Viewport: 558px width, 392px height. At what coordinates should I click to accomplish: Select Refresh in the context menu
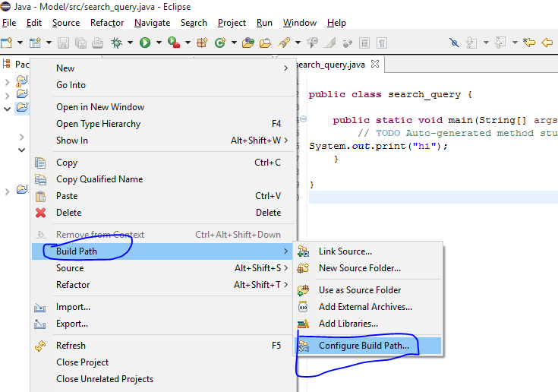(164, 346)
